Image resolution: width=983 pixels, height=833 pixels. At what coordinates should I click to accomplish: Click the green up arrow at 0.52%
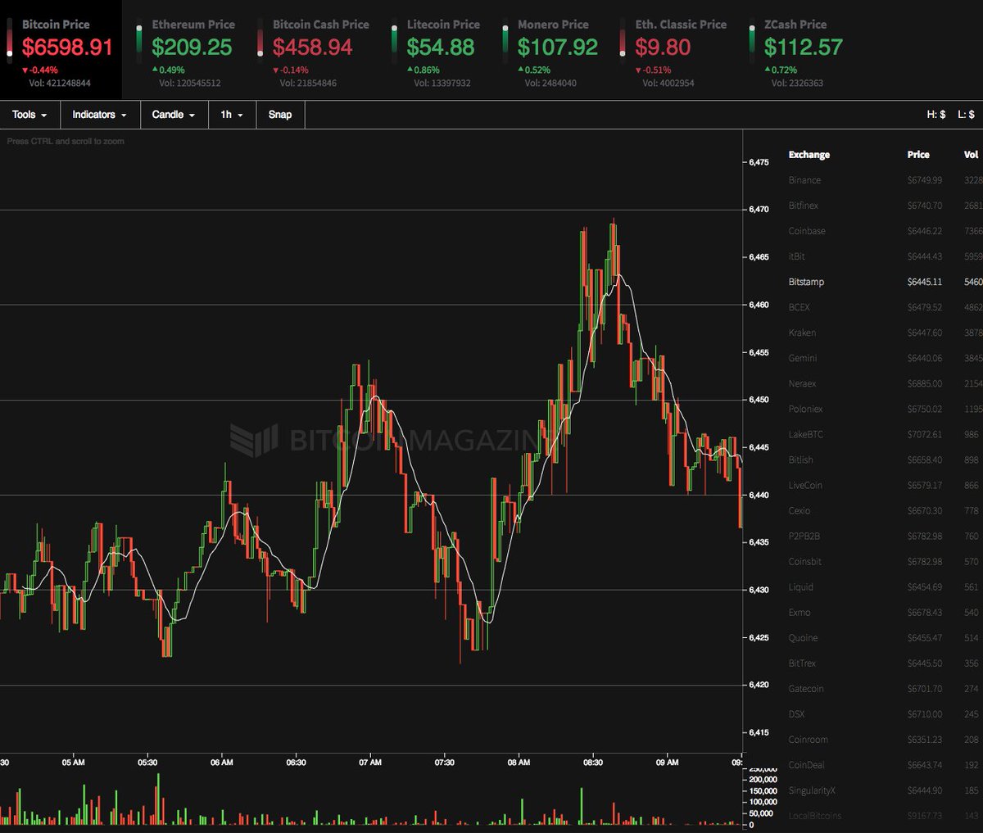[x=521, y=70]
